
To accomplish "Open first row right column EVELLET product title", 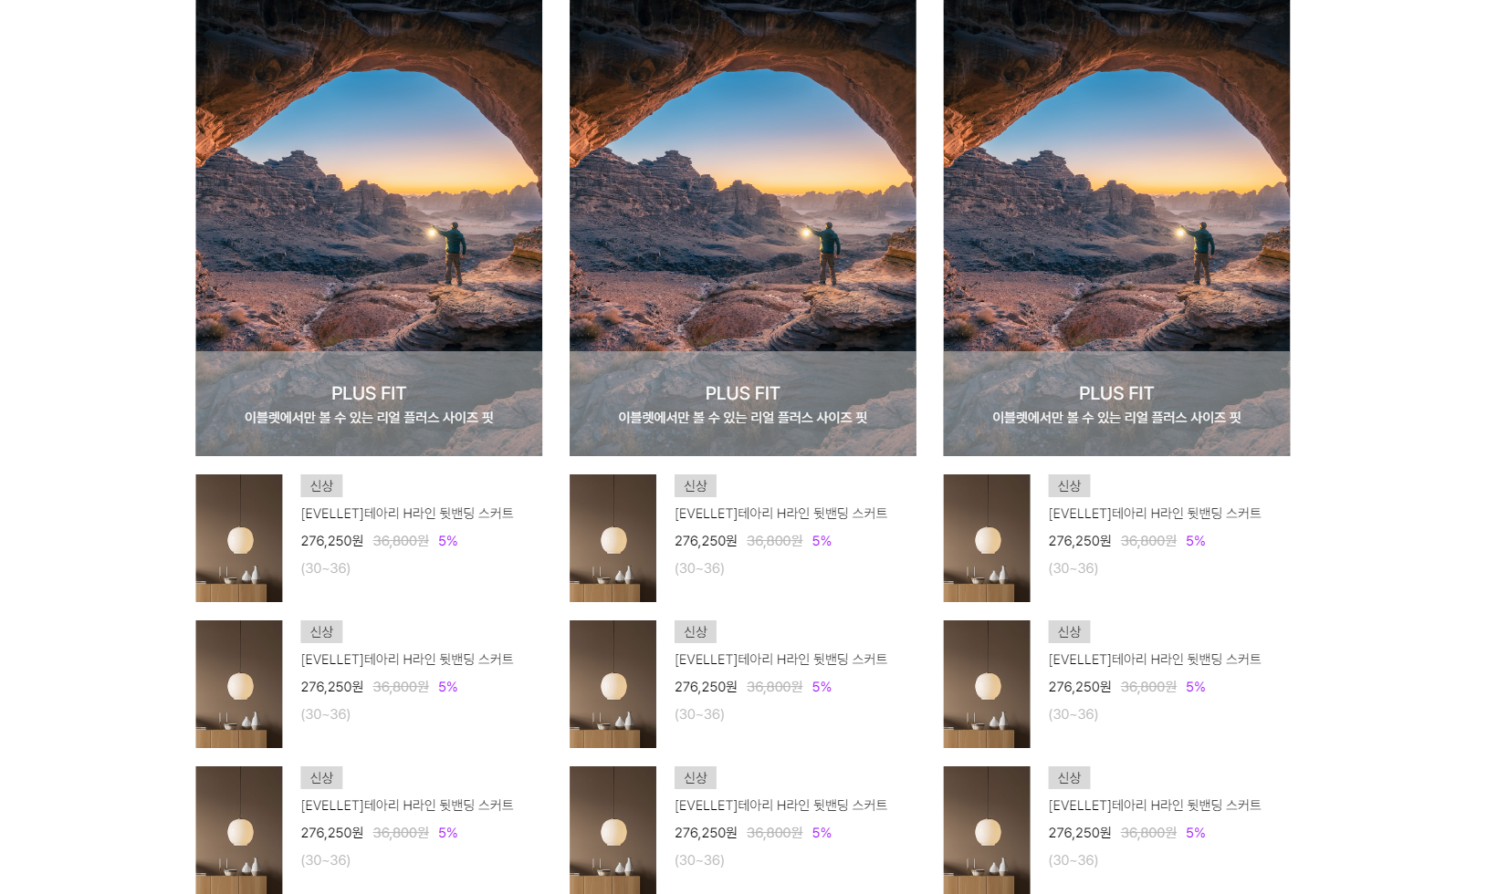I will tap(1155, 514).
